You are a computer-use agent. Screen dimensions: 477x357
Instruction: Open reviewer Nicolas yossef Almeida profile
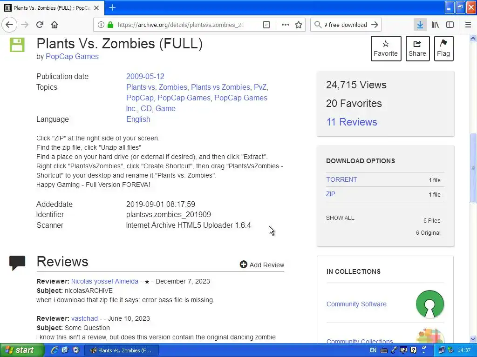(x=105, y=281)
